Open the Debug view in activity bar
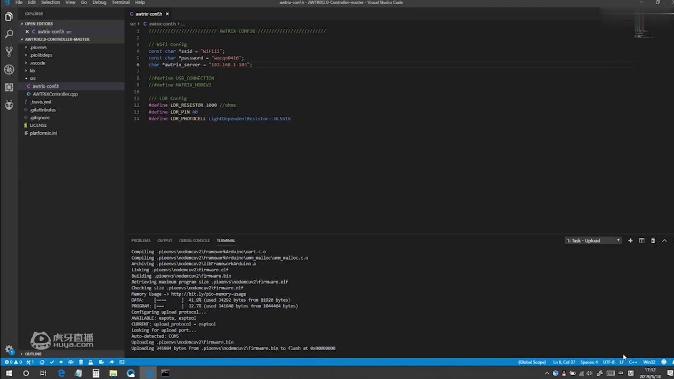This screenshot has height=379, width=674. pyautogui.click(x=9, y=69)
